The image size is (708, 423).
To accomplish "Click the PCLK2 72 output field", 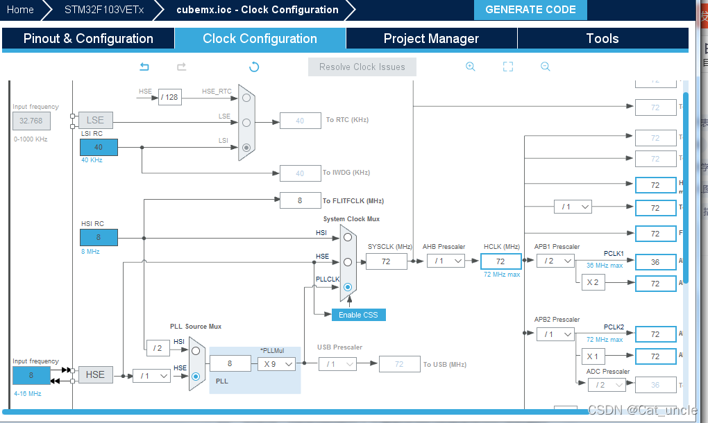I will click(656, 334).
